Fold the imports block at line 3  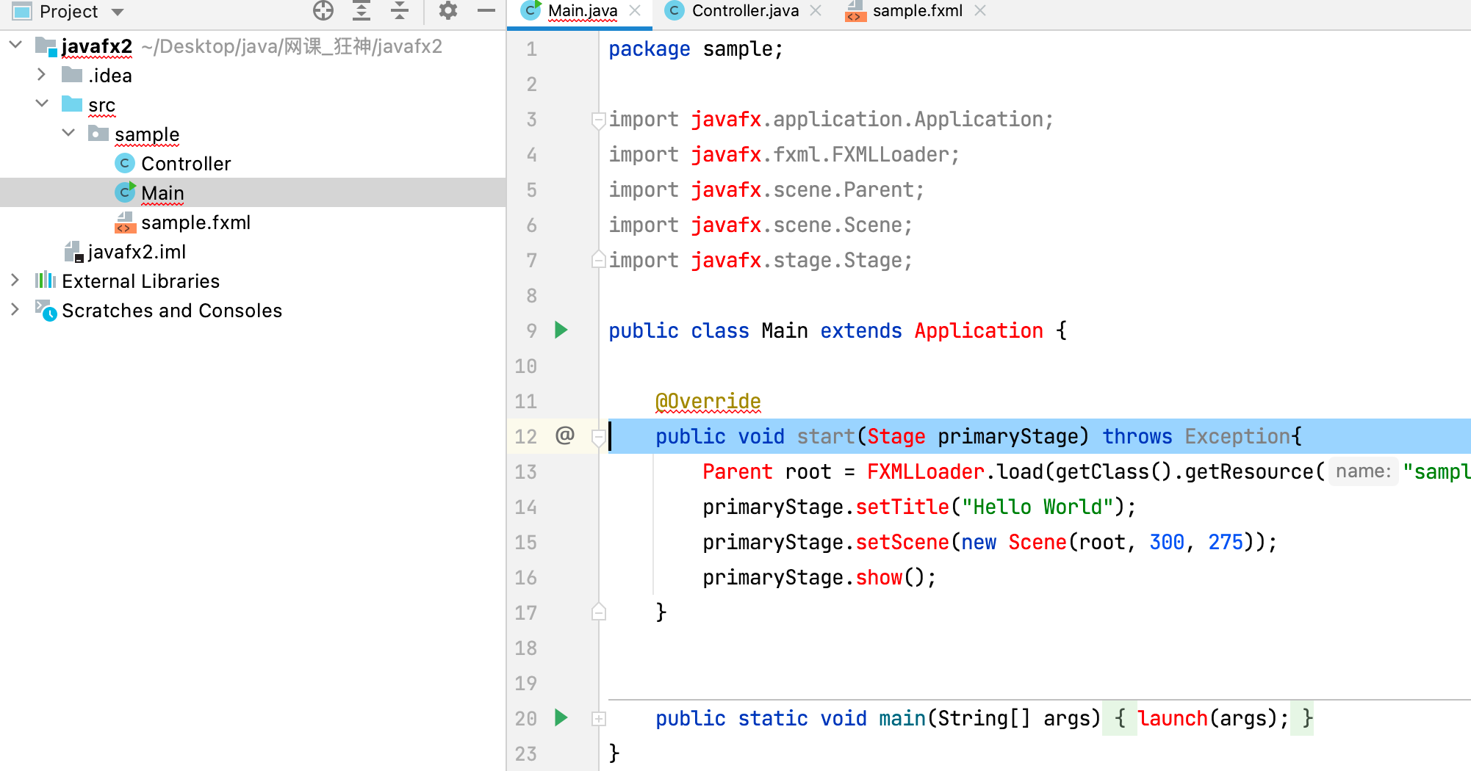pyautogui.click(x=598, y=119)
